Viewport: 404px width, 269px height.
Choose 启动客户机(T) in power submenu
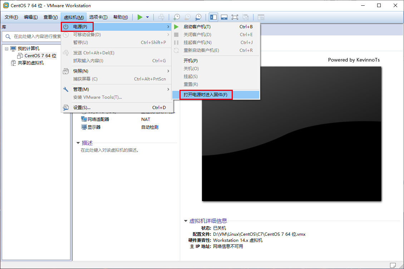point(216,27)
